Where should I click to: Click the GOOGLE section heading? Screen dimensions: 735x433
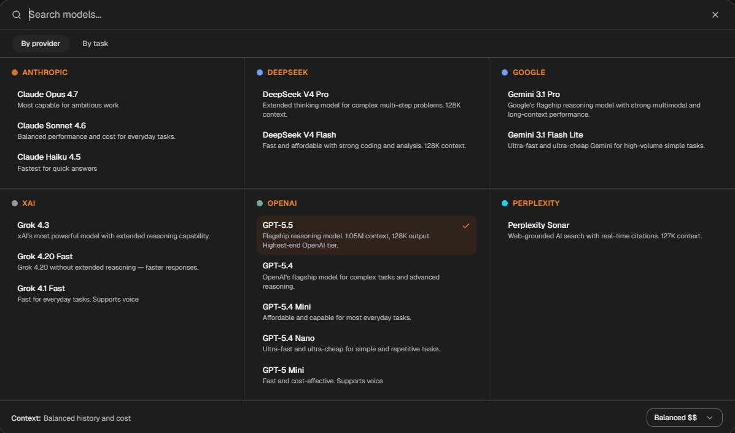tap(529, 72)
